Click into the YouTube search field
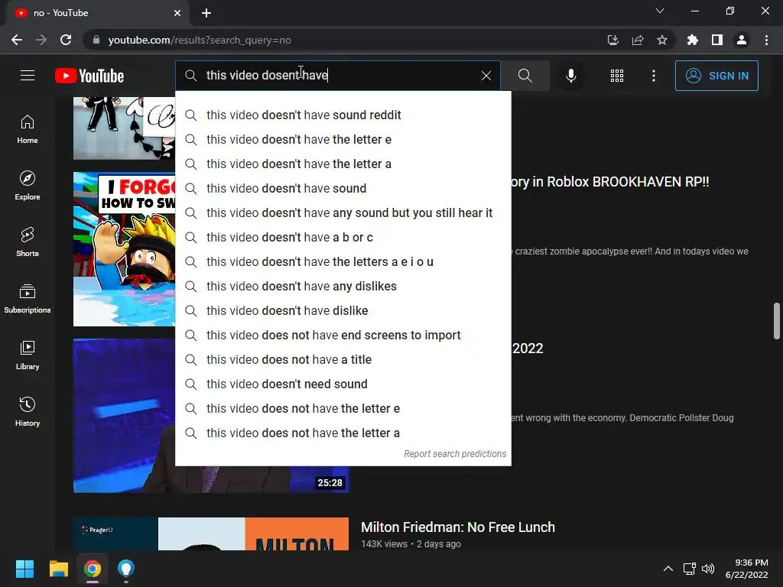 coord(340,76)
